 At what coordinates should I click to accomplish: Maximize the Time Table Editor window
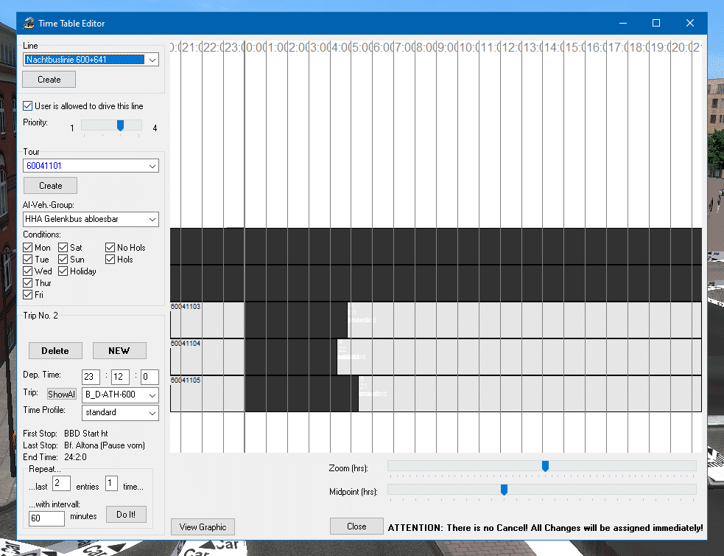(x=656, y=23)
